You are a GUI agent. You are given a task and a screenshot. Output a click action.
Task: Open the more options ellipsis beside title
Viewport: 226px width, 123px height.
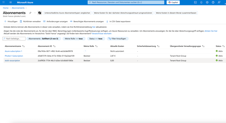point(35,13)
